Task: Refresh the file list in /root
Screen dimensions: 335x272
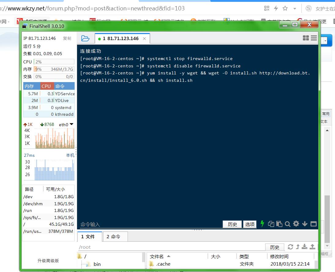Action: (x=290, y=247)
